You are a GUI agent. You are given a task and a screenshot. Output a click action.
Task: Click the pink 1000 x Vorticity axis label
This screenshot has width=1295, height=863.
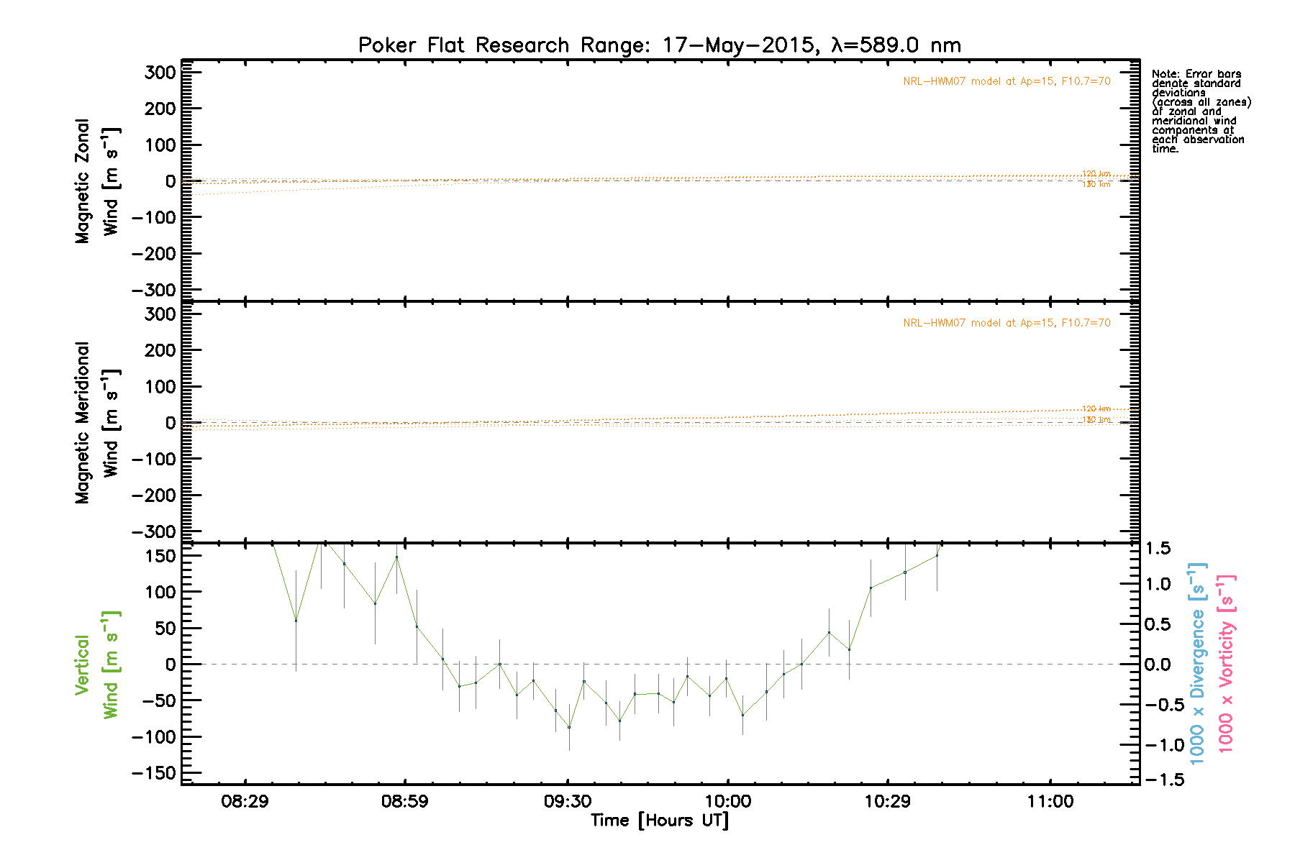pos(1225,663)
